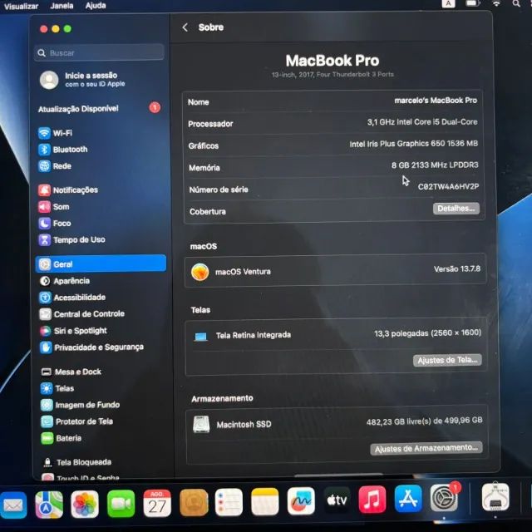
Task: Open Bateria settings
Action: (62, 438)
